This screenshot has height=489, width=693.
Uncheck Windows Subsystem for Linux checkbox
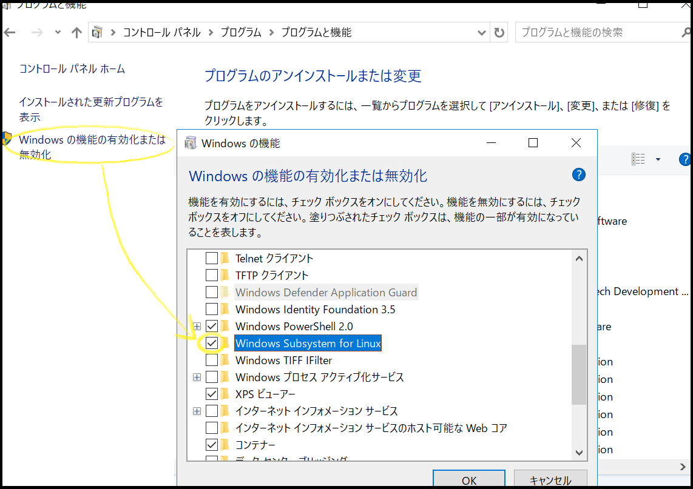click(x=212, y=343)
